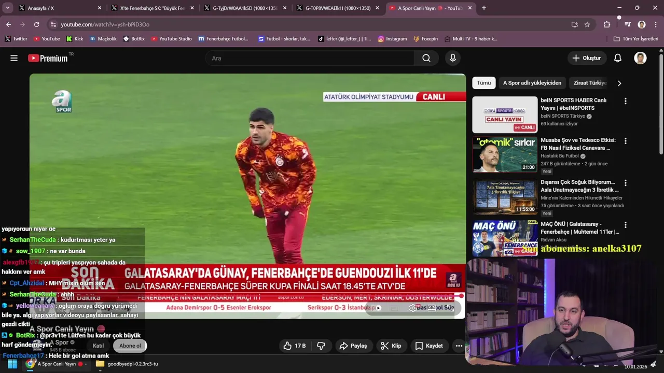The image size is (664, 373).
Task: Select A Spor adlı yükleyiciden chip
Action: click(x=532, y=83)
